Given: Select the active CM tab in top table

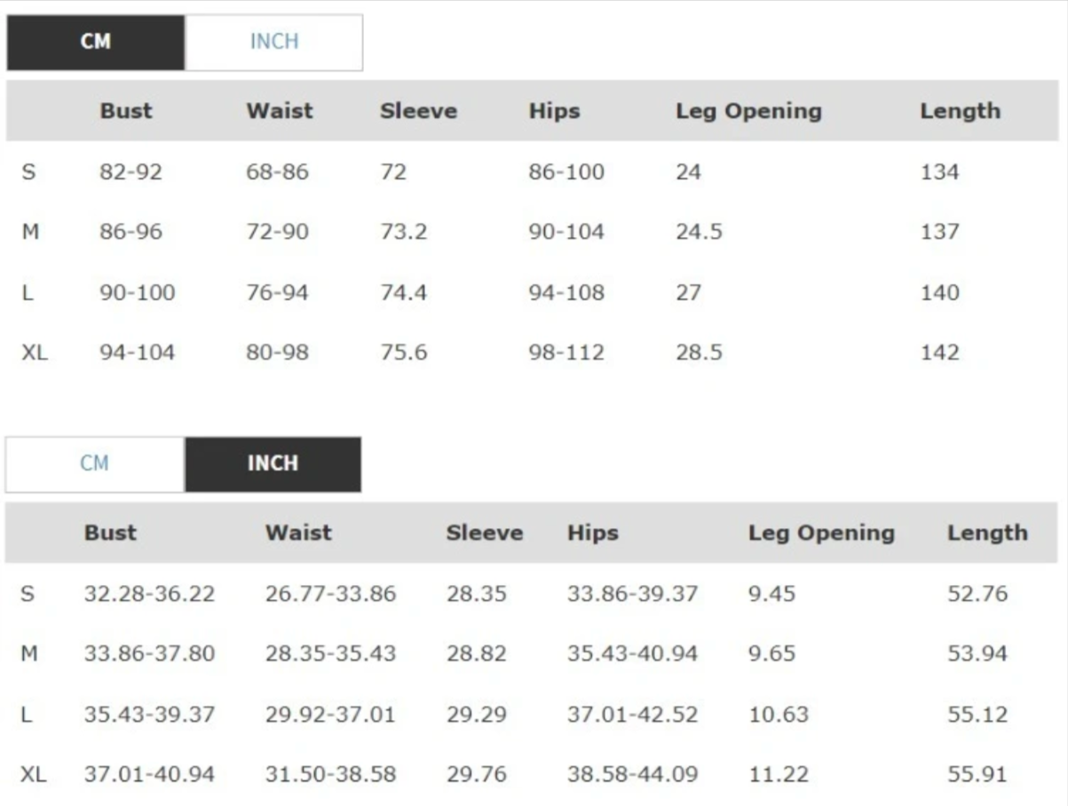Looking at the screenshot, I should (96, 43).
